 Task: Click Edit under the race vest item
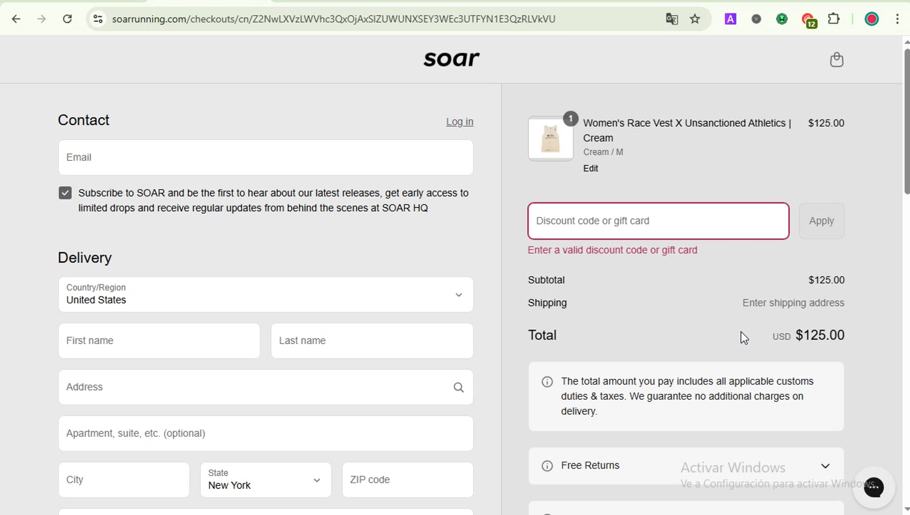coord(591,169)
